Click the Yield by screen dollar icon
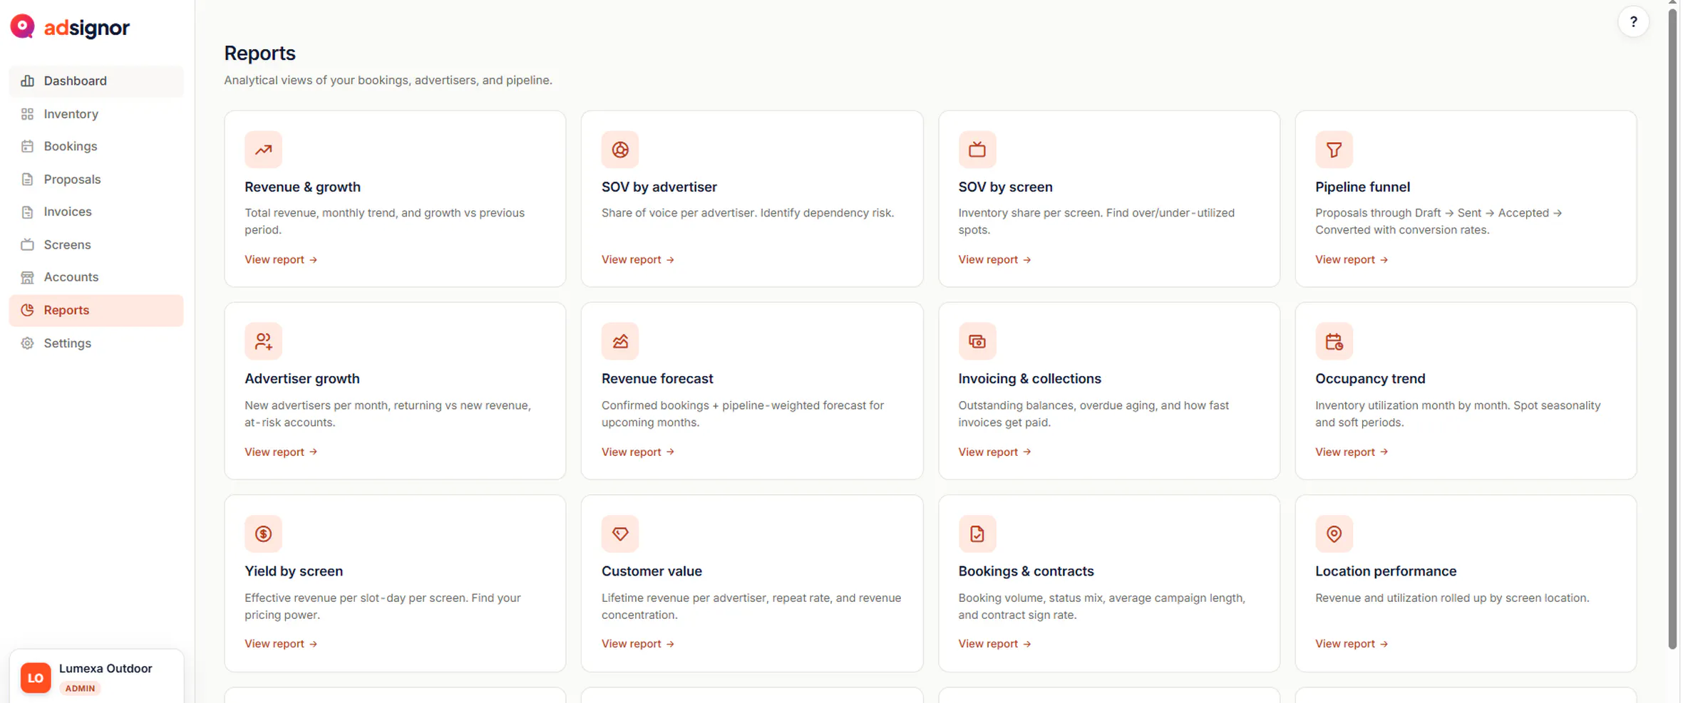The width and height of the screenshot is (1683, 703). coord(263,533)
